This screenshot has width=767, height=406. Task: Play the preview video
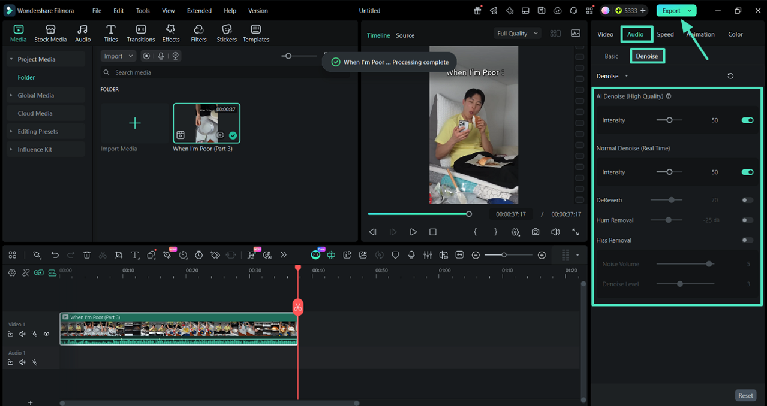tap(413, 232)
